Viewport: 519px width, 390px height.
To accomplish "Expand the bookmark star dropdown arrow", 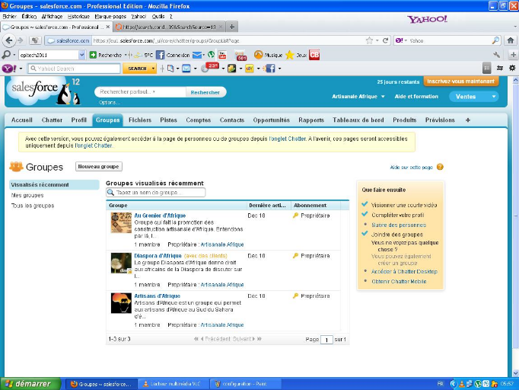I will coord(377,40).
